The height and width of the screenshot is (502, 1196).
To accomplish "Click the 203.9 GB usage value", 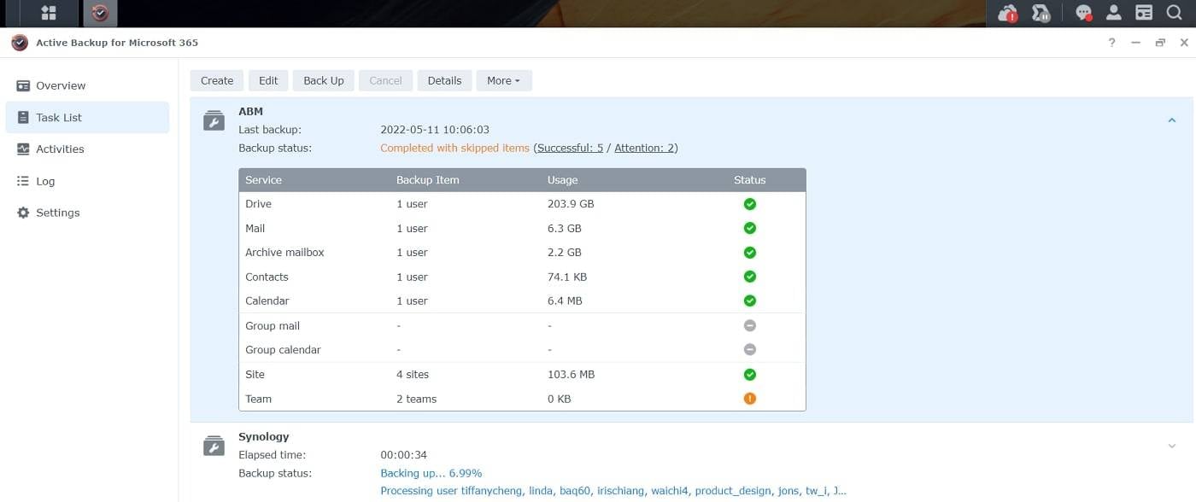I will pyautogui.click(x=571, y=204).
